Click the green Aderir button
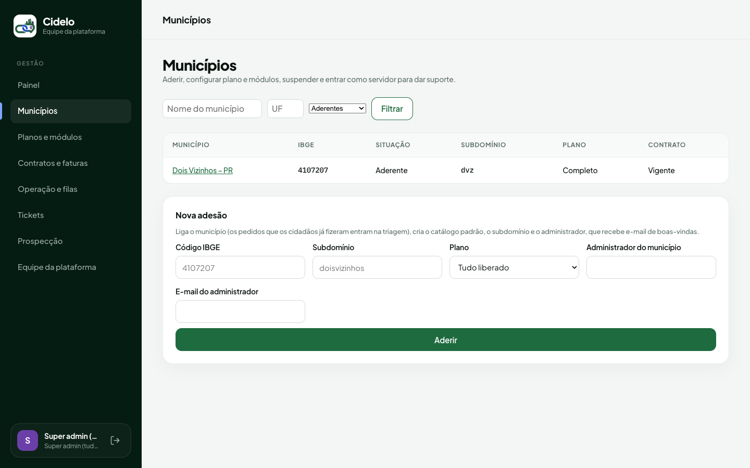This screenshot has height=468, width=750. point(446,340)
